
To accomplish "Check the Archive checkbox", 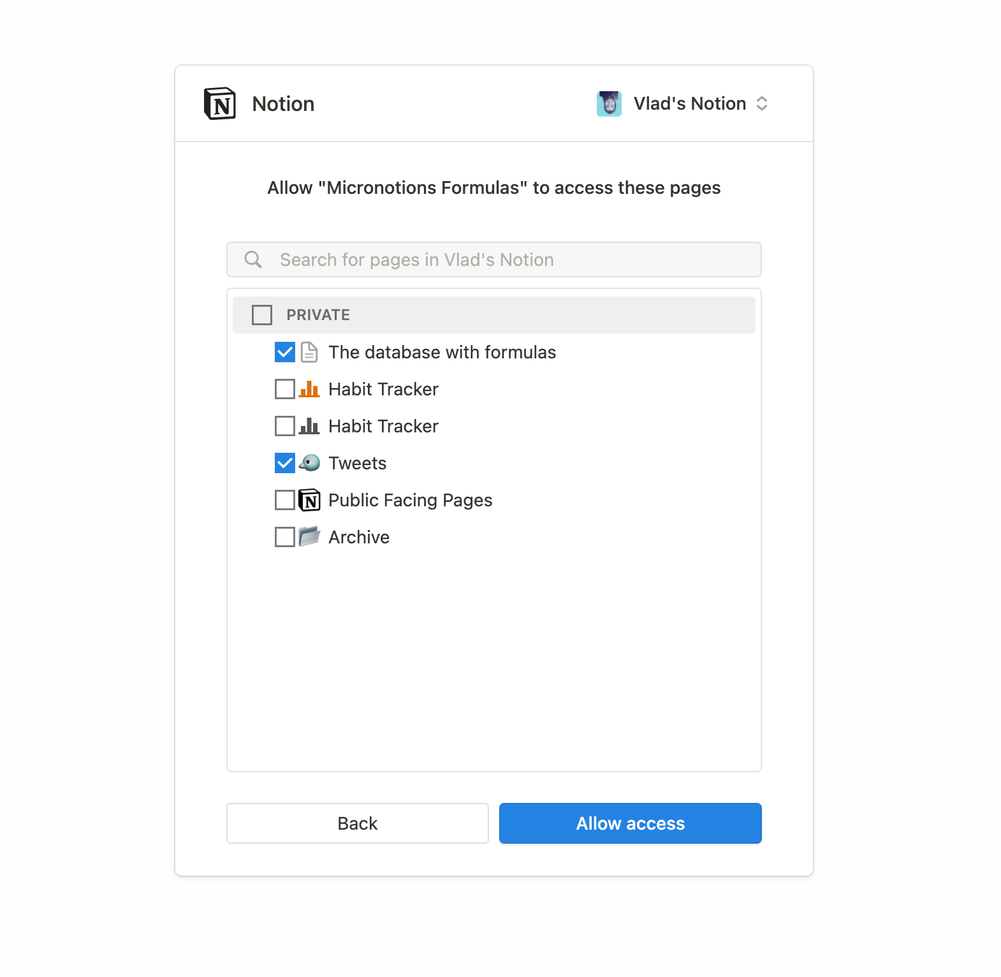I will [x=285, y=537].
